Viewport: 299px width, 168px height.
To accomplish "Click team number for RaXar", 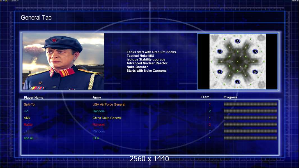I will [210, 125].
